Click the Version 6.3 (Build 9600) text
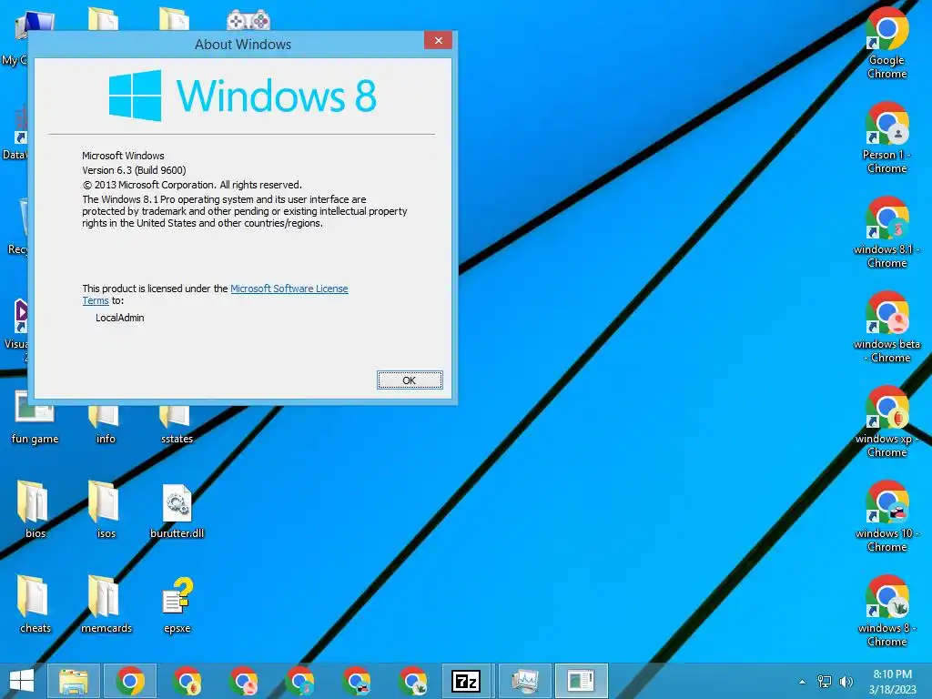The height and width of the screenshot is (699, 932). pos(135,170)
